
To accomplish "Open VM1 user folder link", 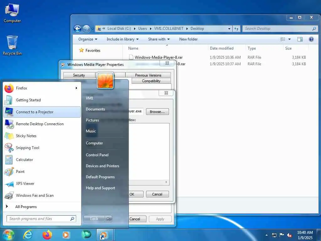I will click(x=89, y=98).
